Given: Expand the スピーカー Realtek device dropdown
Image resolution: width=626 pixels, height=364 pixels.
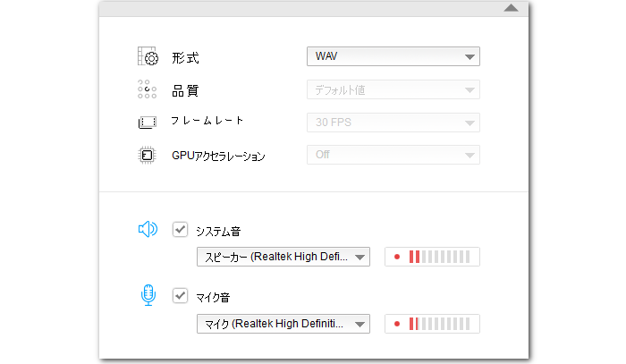Looking at the screenshot, I should point(283,258).
